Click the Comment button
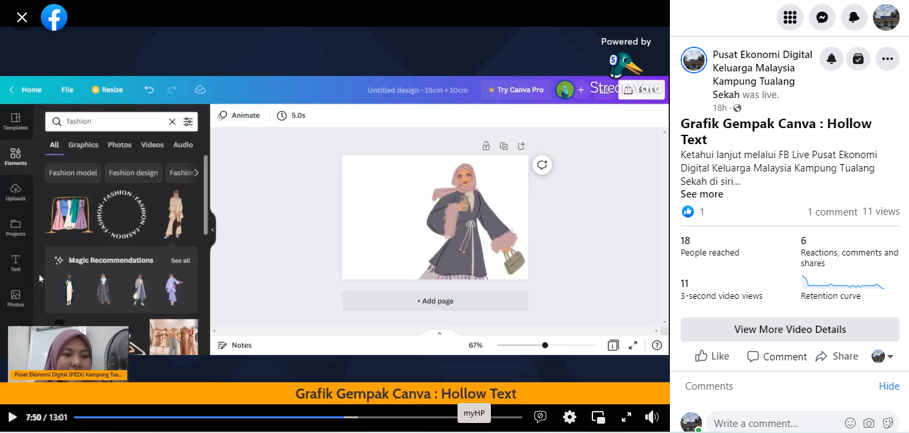This screenshot has height=433, width=909. pyautogui.click(x=777, y=356)
